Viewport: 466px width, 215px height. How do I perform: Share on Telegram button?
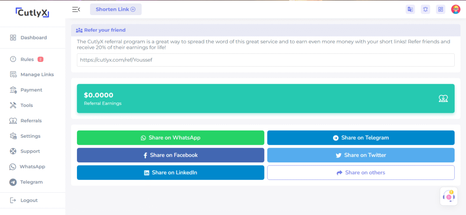click(361, 138)
